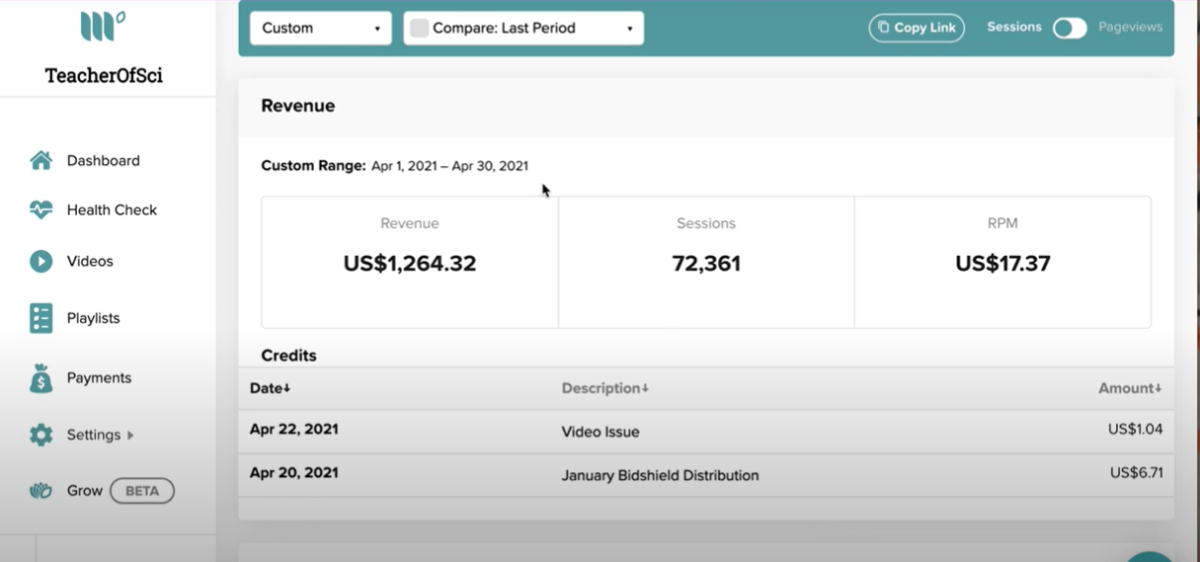Open the Compare: Last Period dropdown arrow

pyautogui.click(x=629, y=29)
